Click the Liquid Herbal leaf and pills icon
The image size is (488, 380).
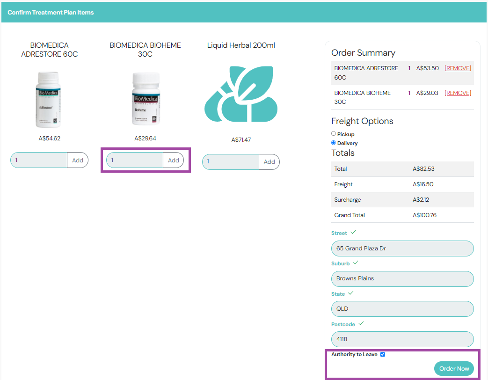(x=241, y=94)
